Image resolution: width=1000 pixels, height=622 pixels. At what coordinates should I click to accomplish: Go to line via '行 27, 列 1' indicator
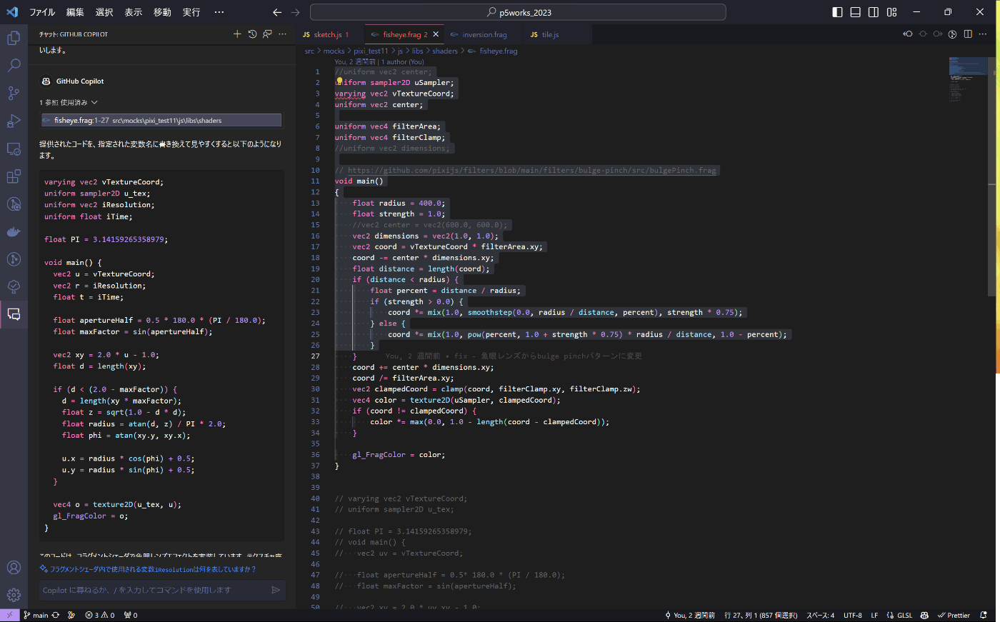(761, 615)
